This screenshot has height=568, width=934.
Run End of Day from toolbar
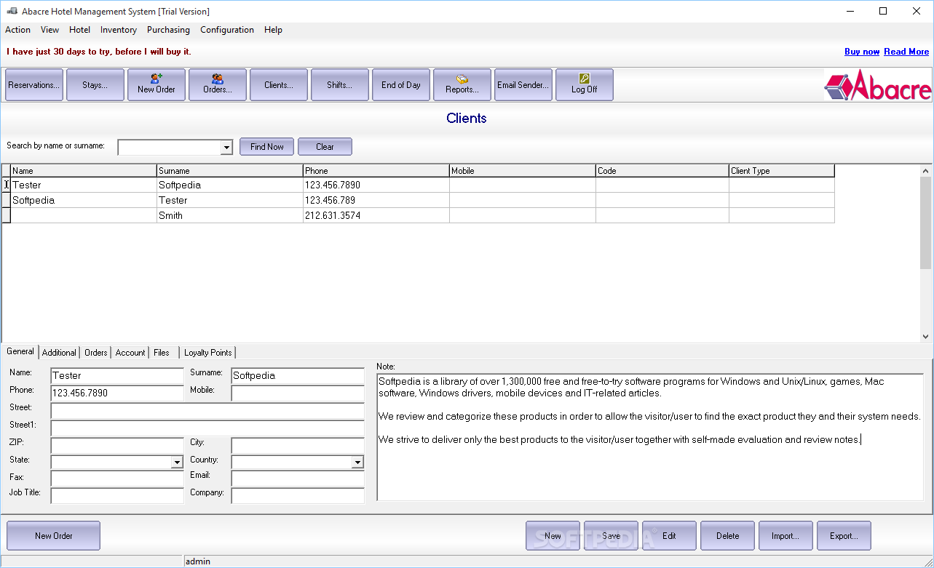[x=401, y=84]
